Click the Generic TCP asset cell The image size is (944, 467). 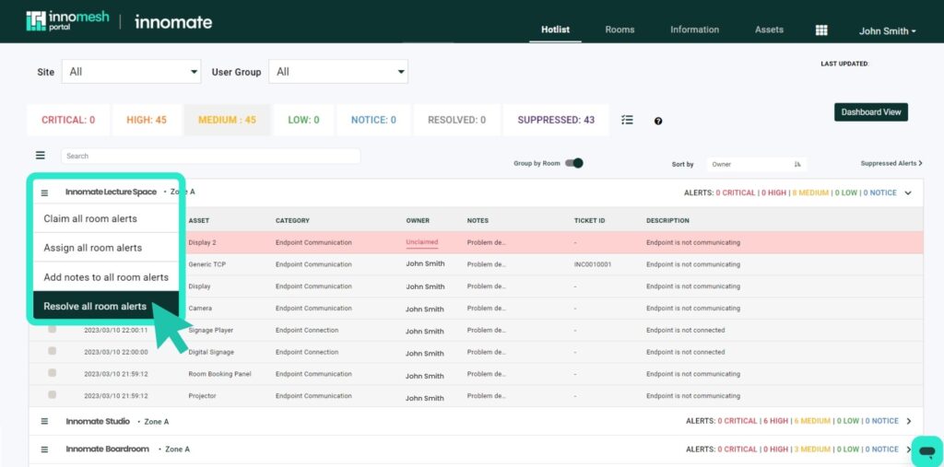coord(207,264)
